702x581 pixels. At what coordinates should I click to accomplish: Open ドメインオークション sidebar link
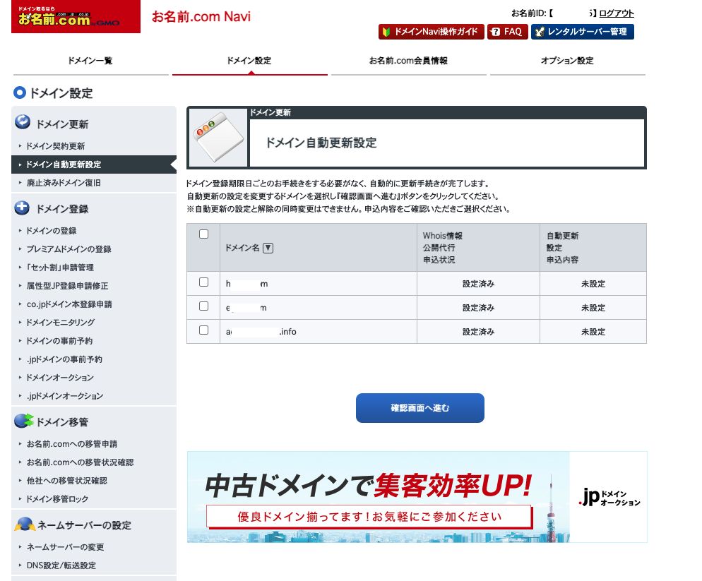60,378
